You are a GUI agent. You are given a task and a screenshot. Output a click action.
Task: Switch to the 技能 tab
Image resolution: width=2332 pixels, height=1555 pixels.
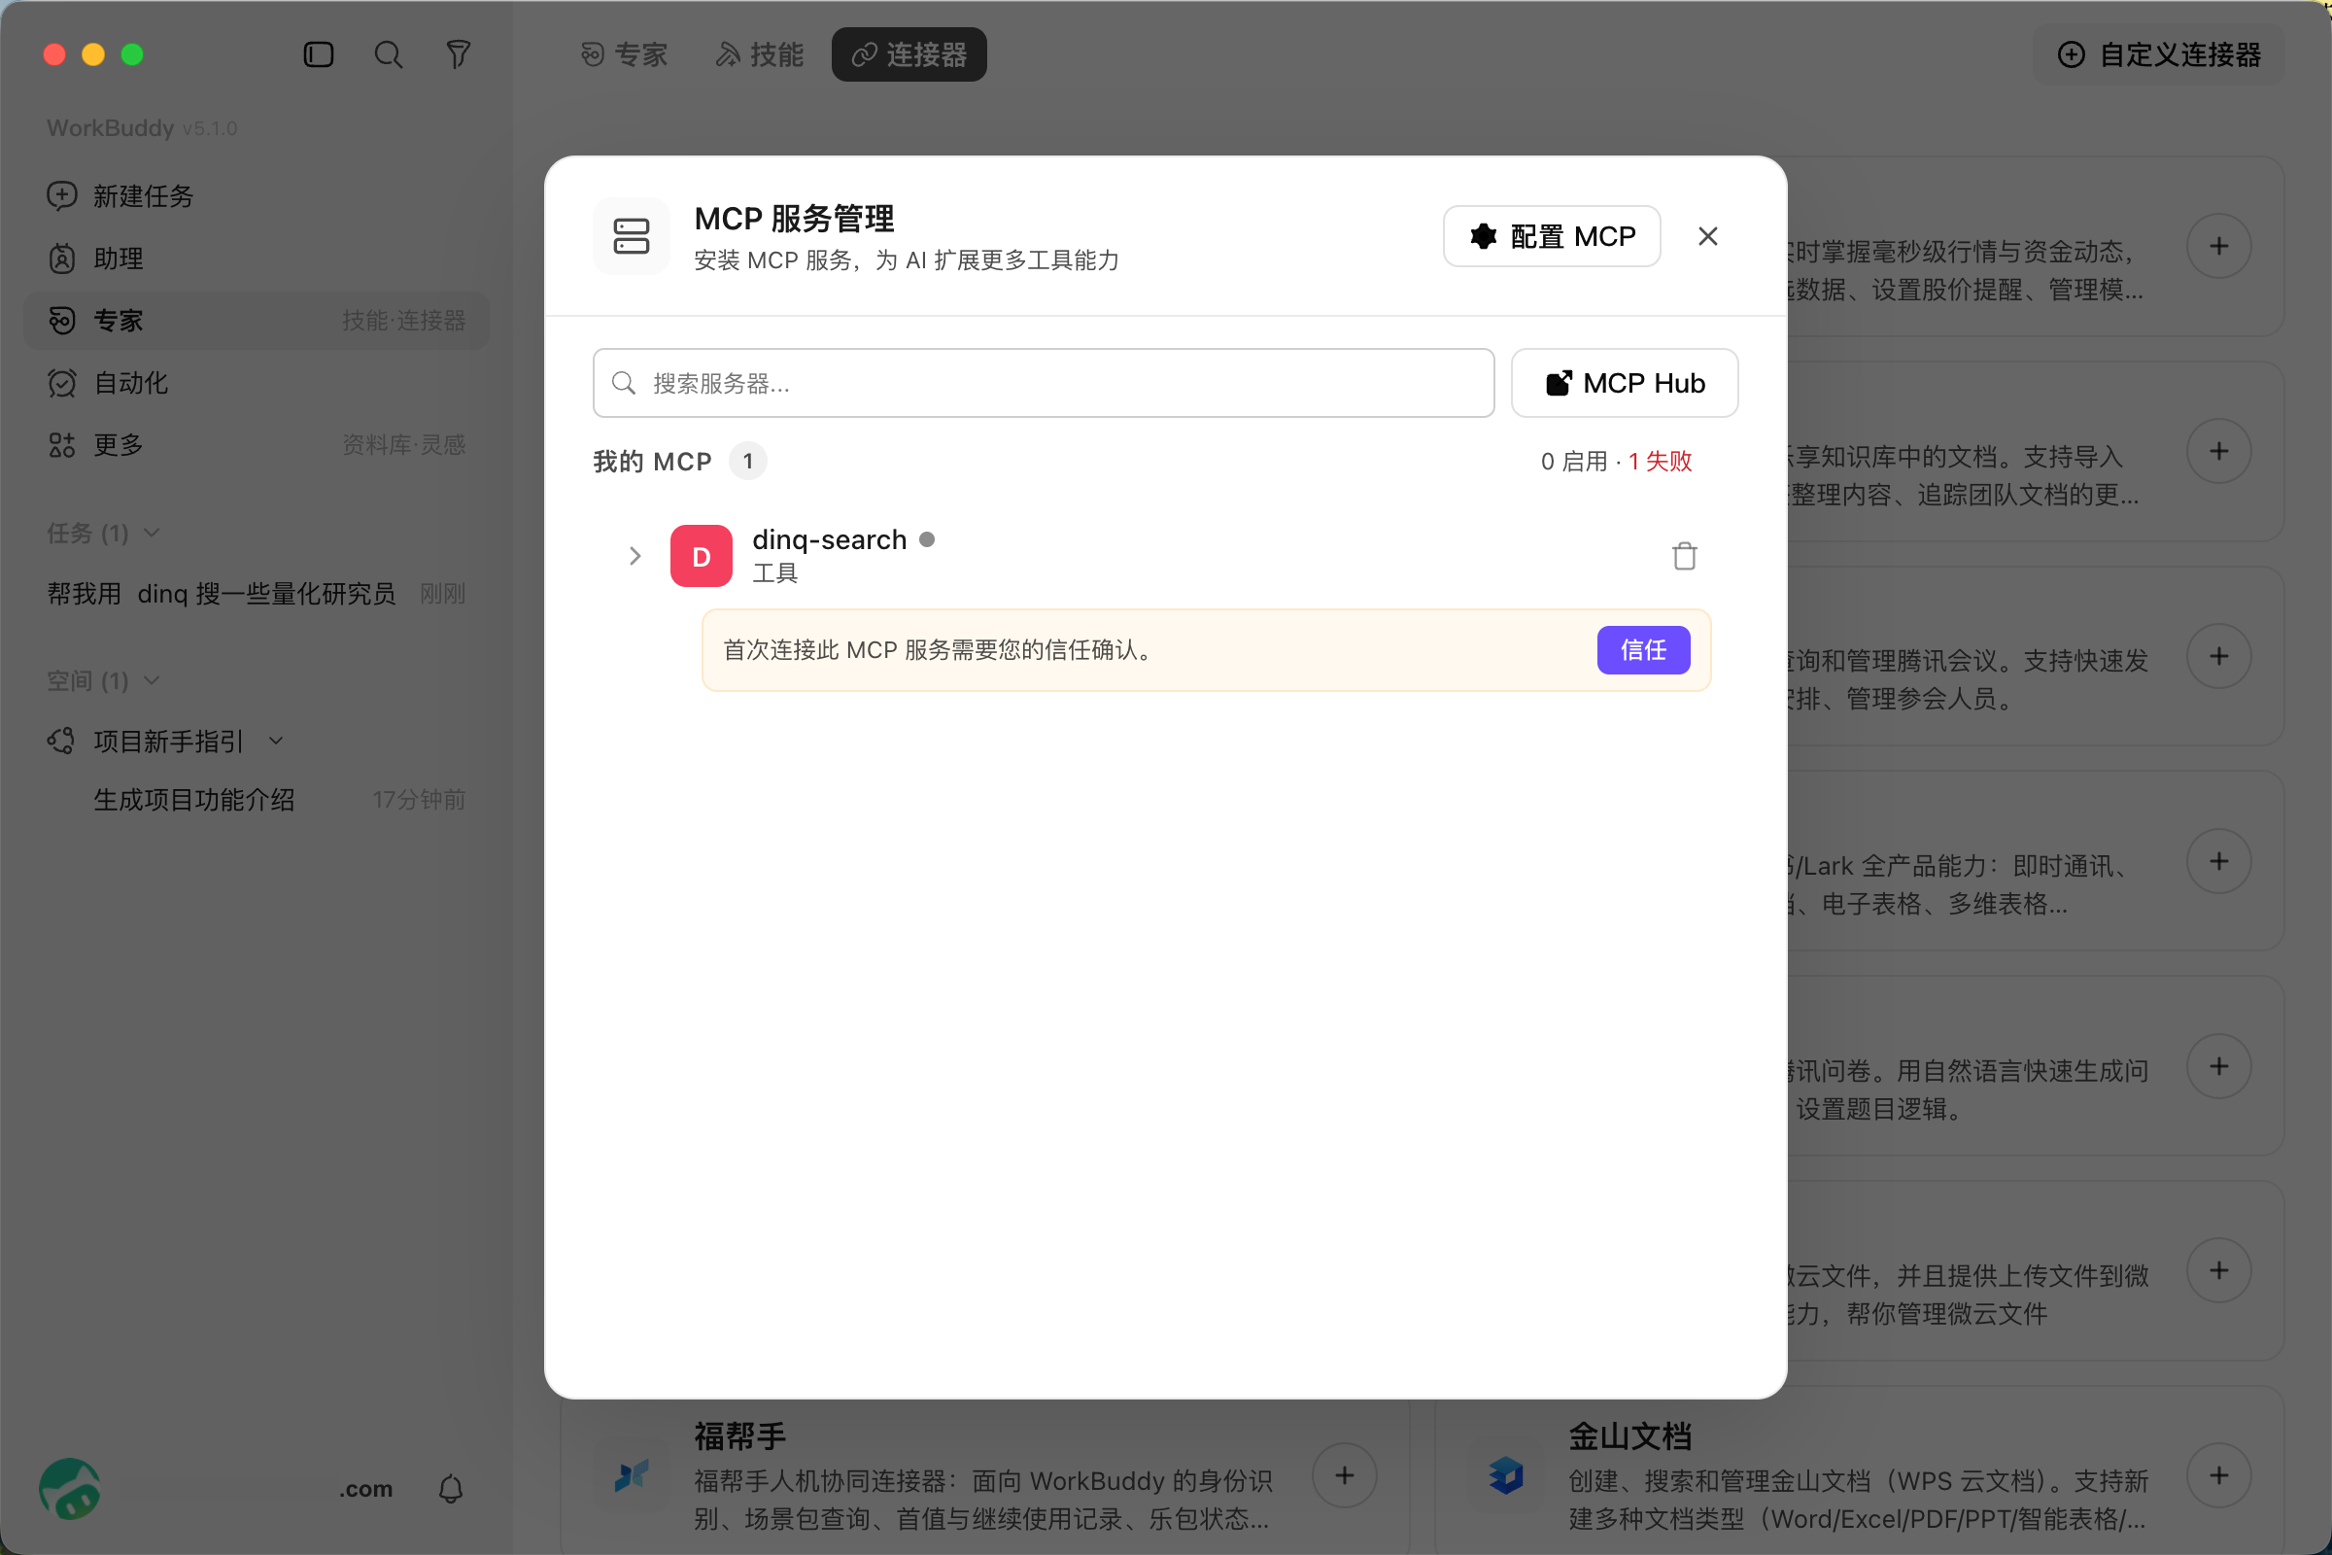760,54
